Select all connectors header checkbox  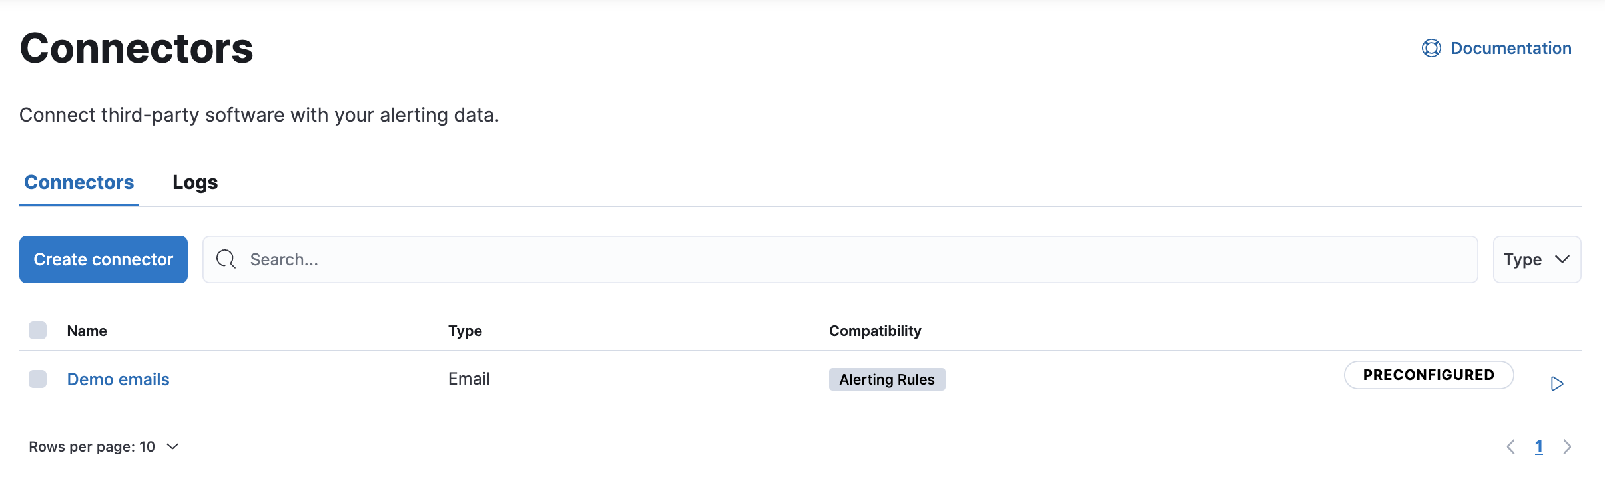[38, 331]
